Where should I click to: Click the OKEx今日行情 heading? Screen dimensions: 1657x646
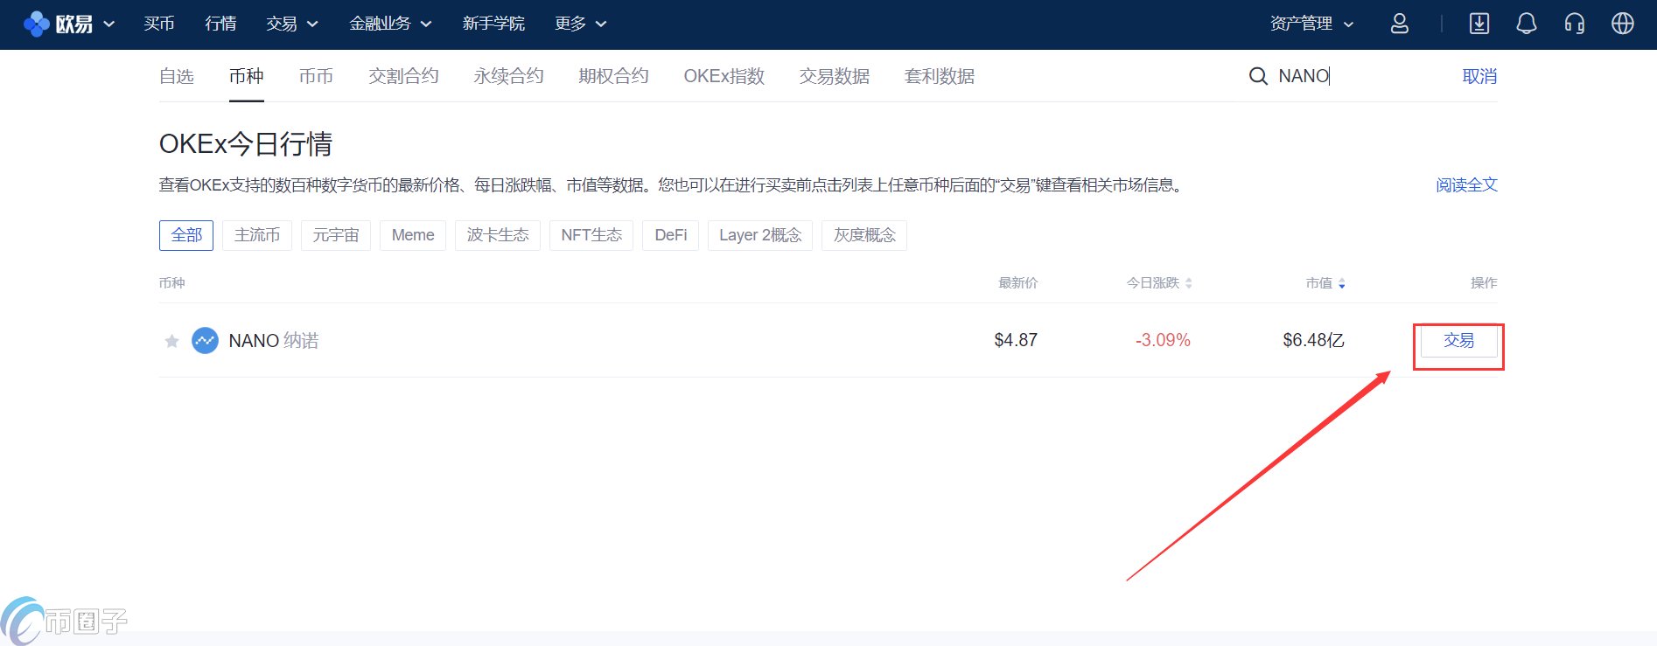pos(246,143)
